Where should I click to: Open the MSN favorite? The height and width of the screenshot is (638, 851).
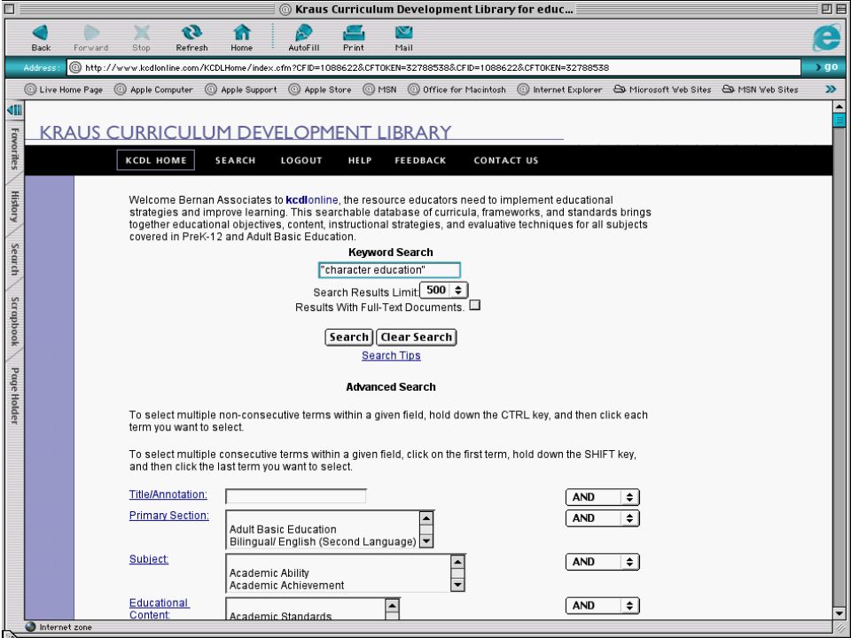[x=379, y=89]
